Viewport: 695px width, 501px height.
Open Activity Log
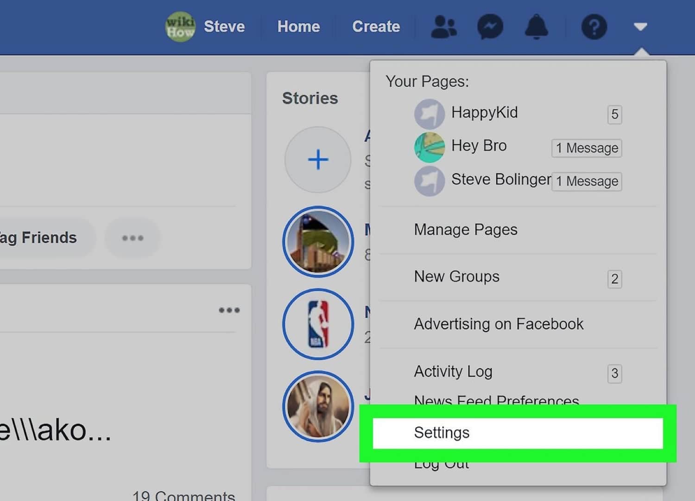[x=453, y=372]
